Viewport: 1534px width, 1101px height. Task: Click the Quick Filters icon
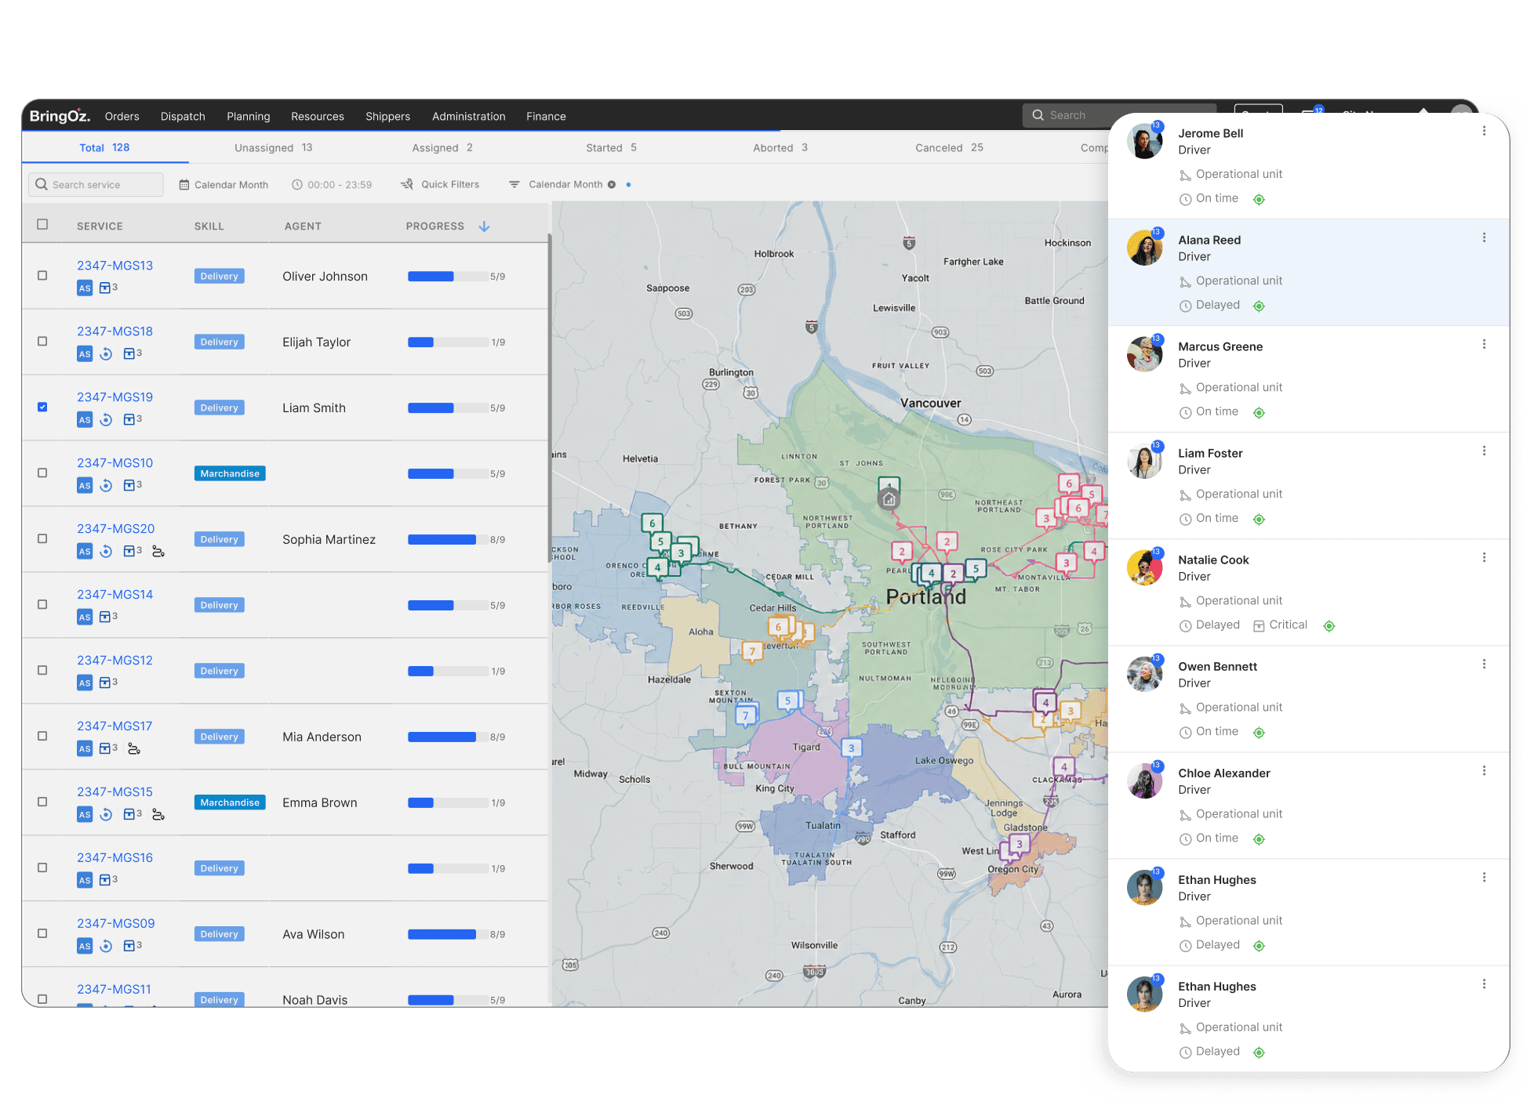pyautogui.click(x=407, y=184)
